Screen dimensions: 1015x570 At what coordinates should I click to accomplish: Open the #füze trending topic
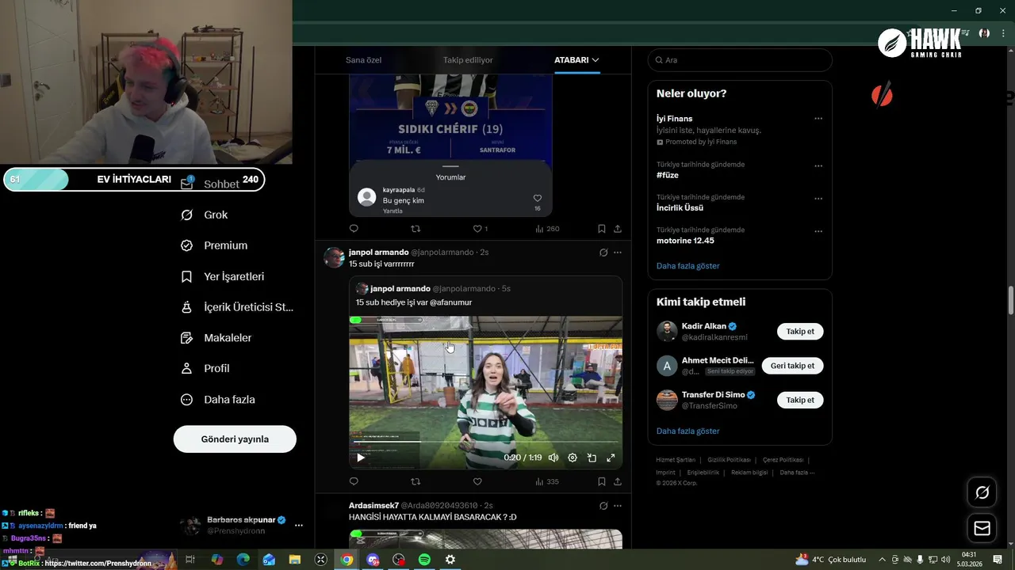coord(668,175)
